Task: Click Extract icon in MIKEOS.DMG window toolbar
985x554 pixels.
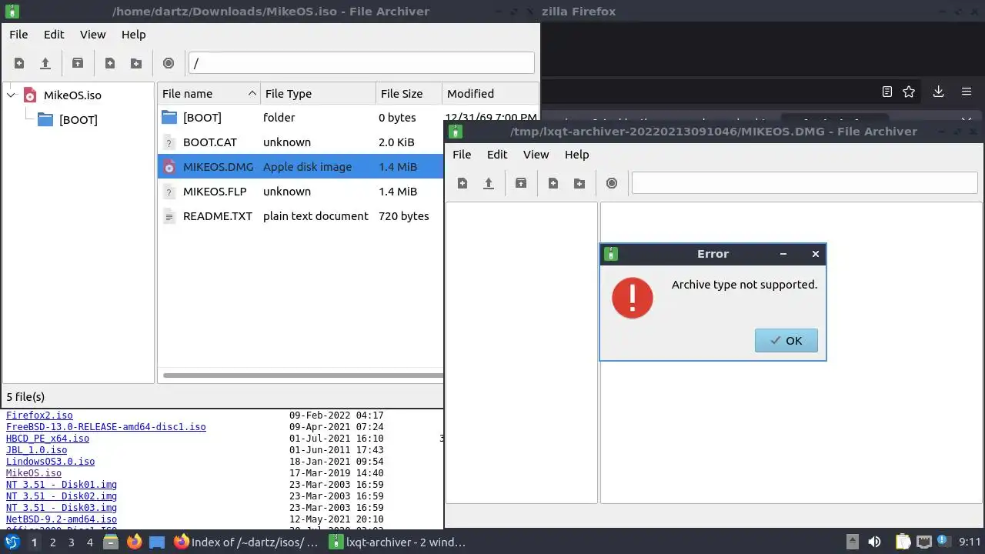Action: pos(521,183)
